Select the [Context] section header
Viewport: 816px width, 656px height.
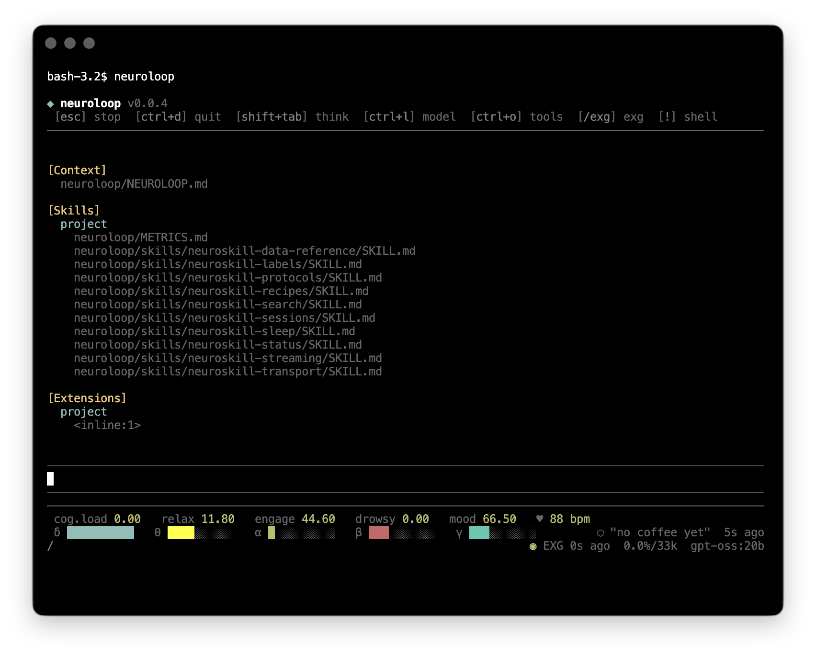point(77,170)
